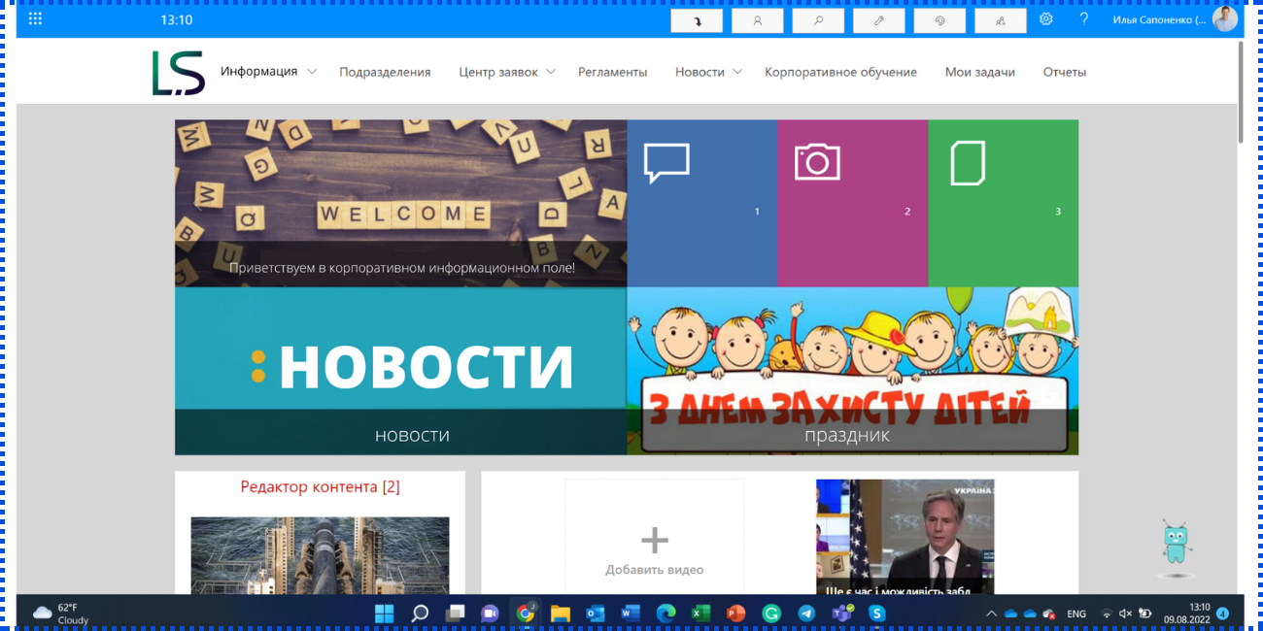Open the settings gear icon

point(1046,19)
